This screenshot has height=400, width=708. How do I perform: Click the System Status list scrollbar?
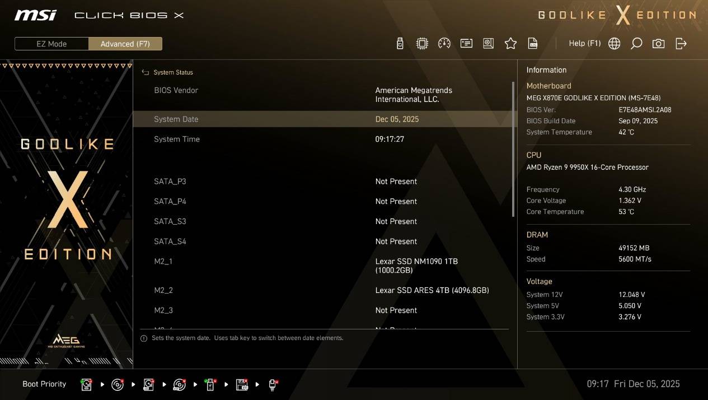click(x=513, y=150)
